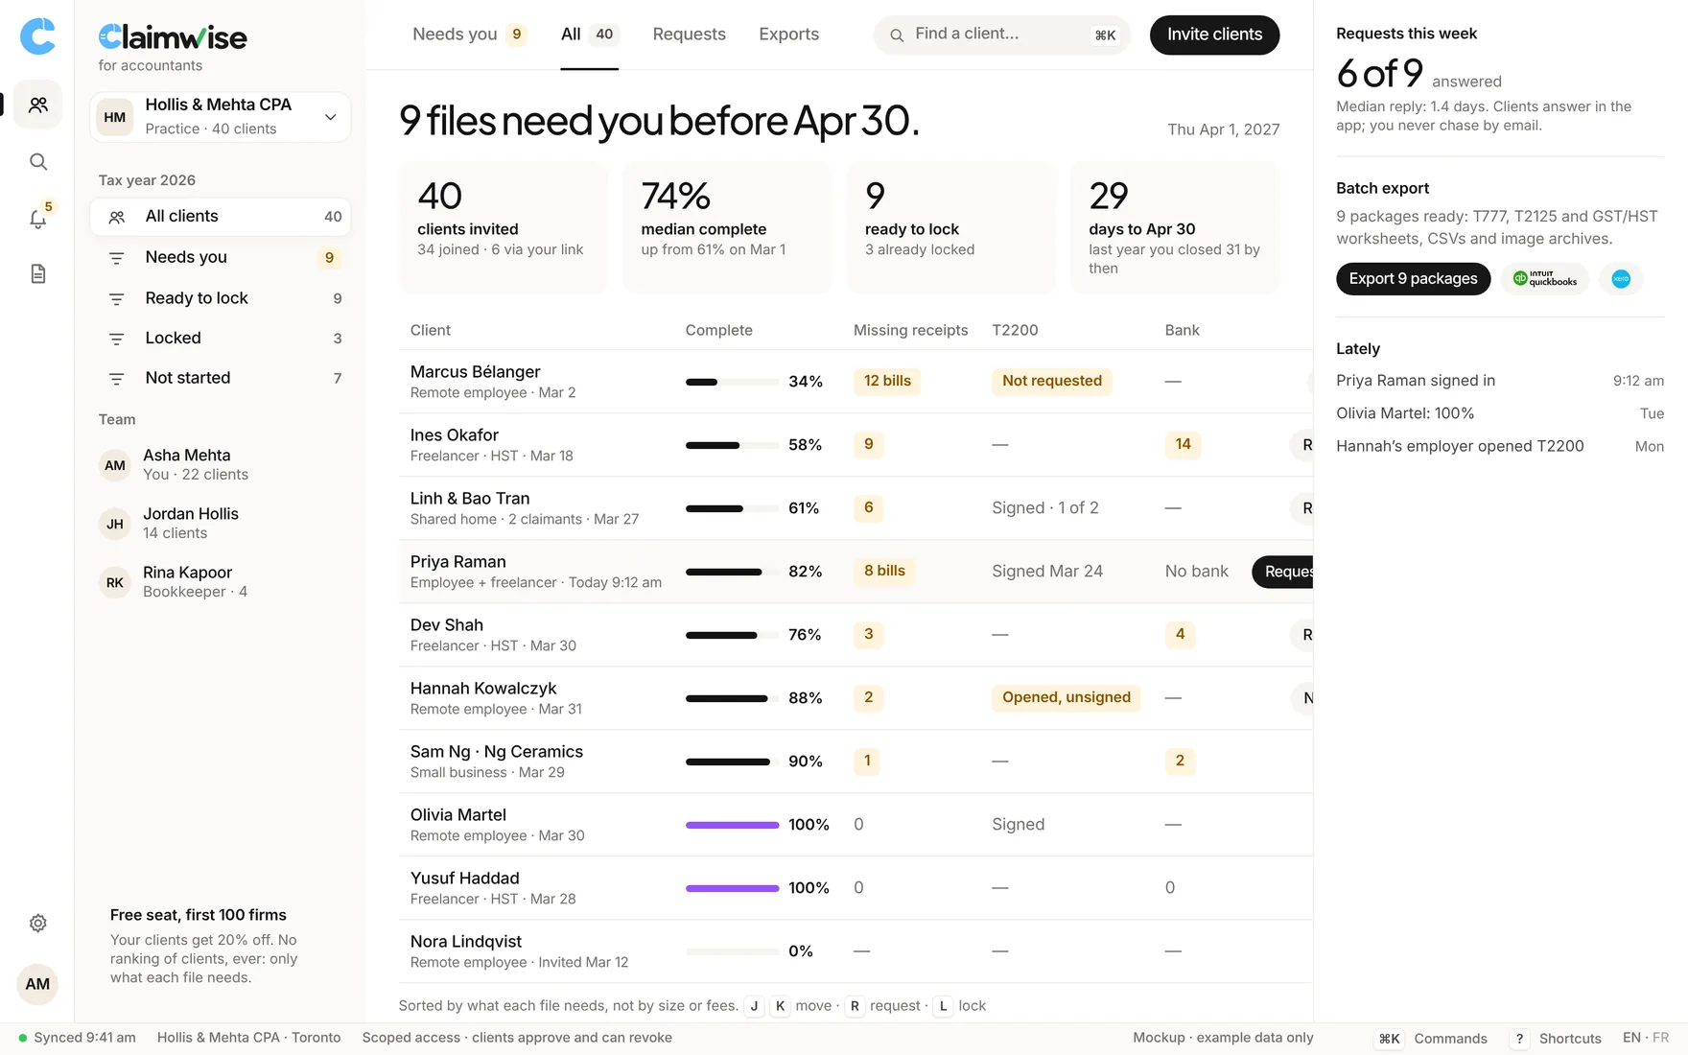Screen dimensions: 1688x1055
Task: Click Jordan Hollis's JH avatar
Action: coord(115,524)
